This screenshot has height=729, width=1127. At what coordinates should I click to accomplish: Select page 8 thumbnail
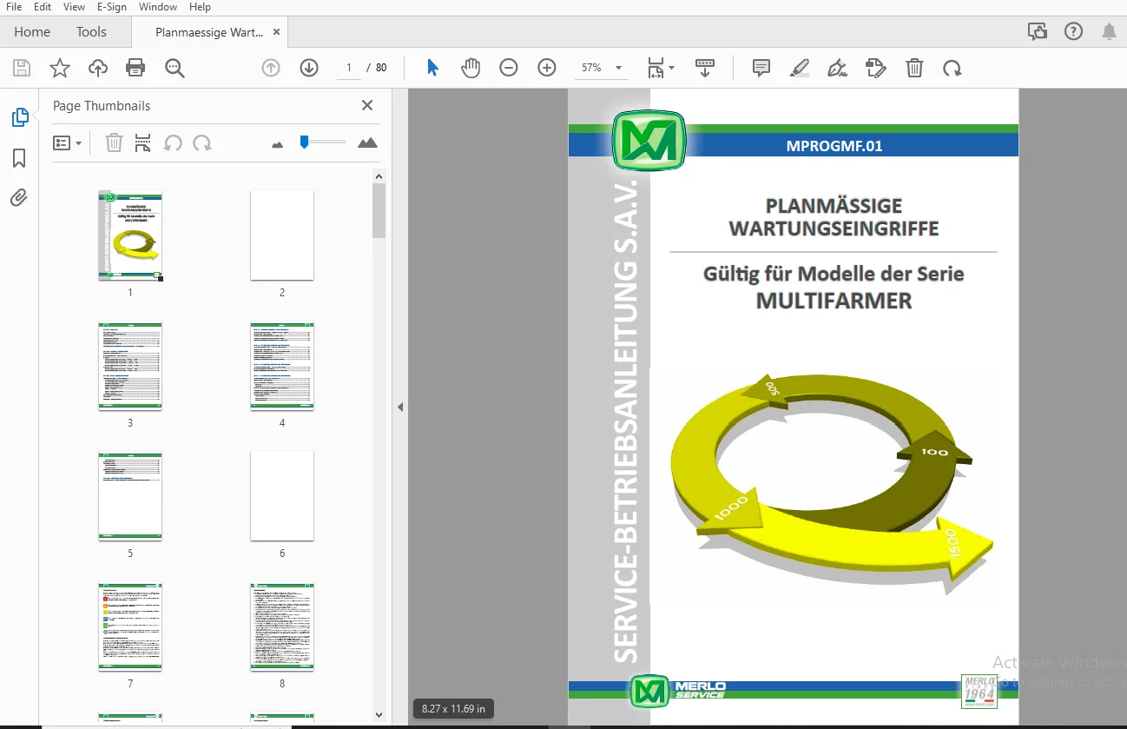pos(282,626)
